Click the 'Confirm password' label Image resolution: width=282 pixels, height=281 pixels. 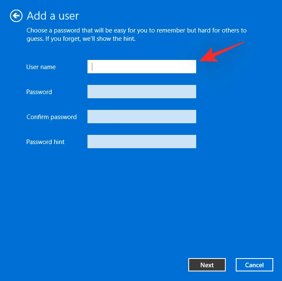coord(52,117)
